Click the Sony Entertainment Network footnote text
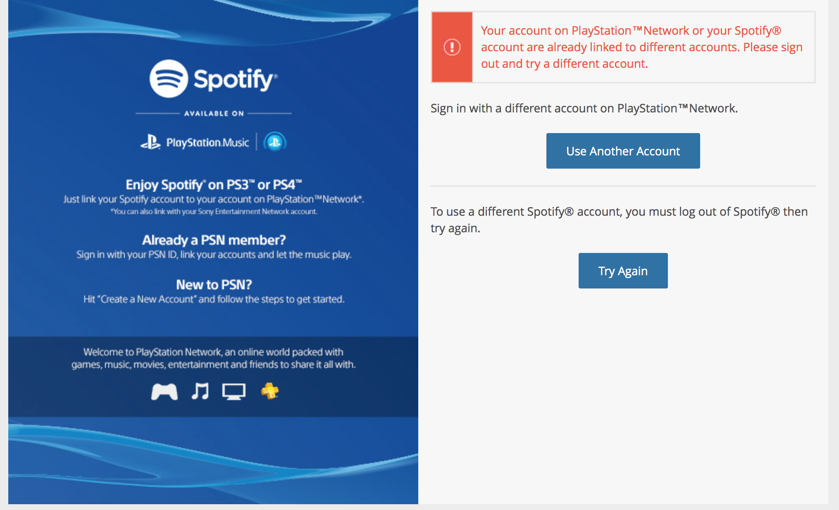 coord(214,212)
